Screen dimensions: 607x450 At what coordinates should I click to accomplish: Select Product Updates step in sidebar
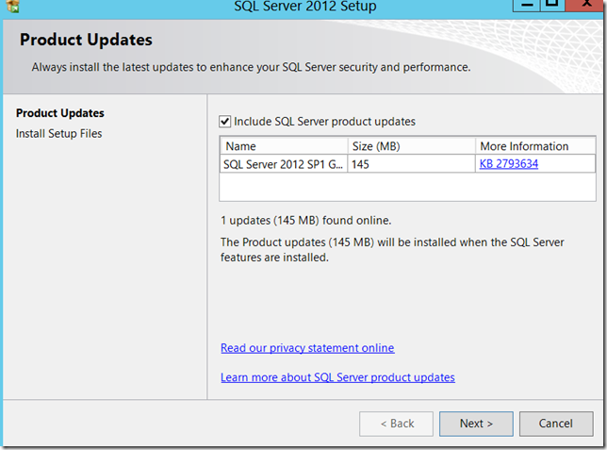pyautogui.click(x=60, y=113)
